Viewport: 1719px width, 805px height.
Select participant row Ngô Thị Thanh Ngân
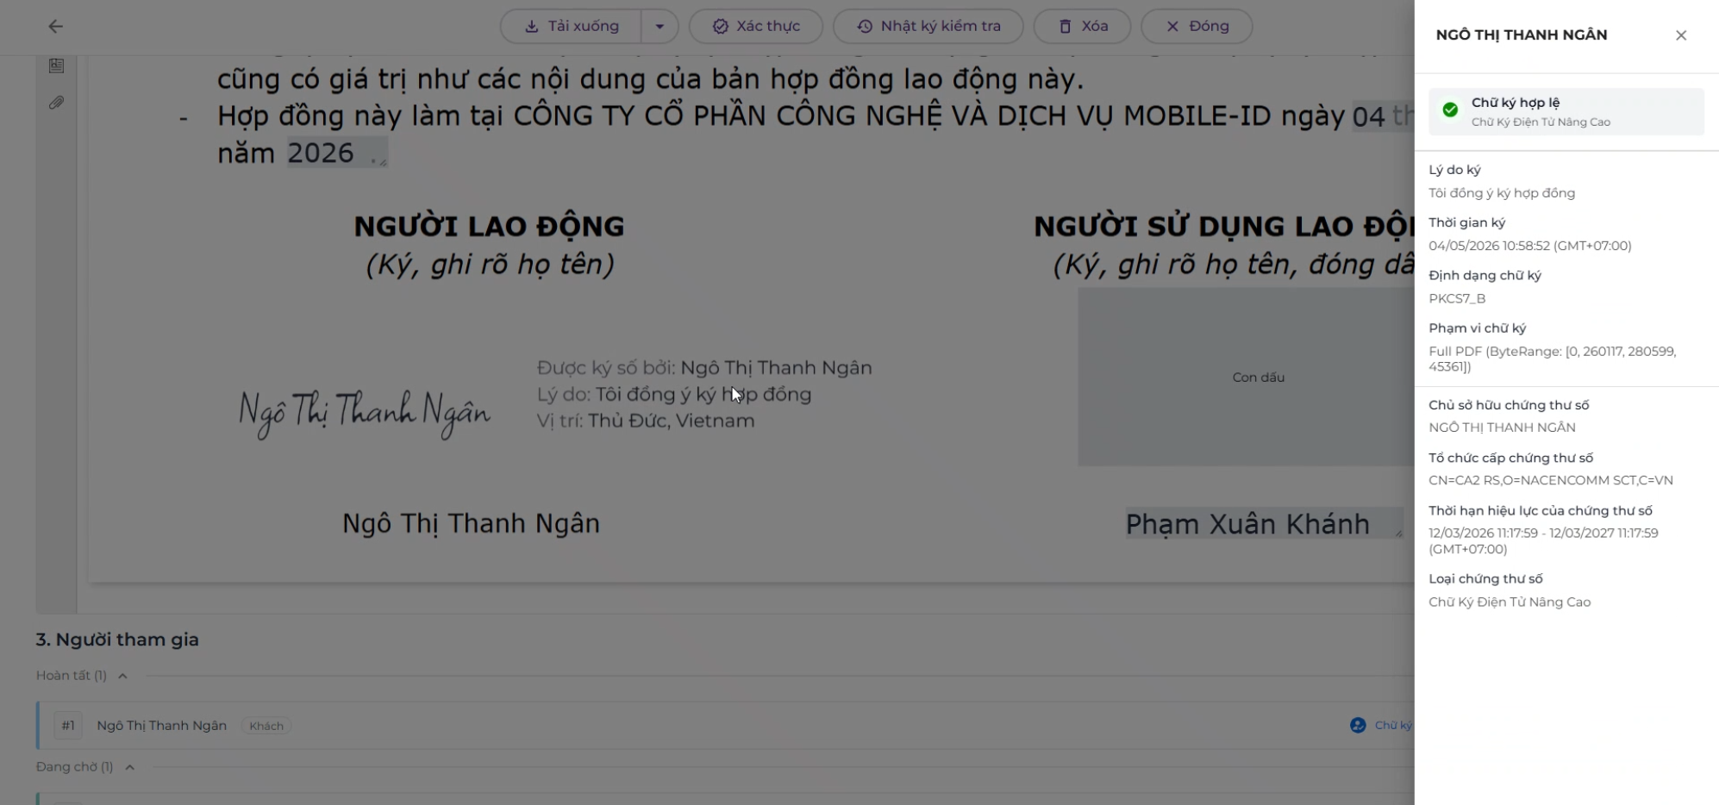point(725,726)
